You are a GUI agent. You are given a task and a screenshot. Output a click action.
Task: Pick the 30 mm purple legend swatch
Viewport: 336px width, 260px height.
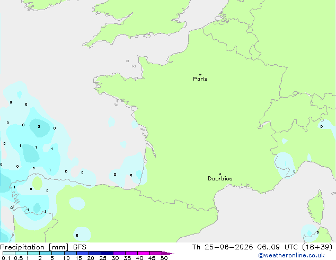point(119,253)
